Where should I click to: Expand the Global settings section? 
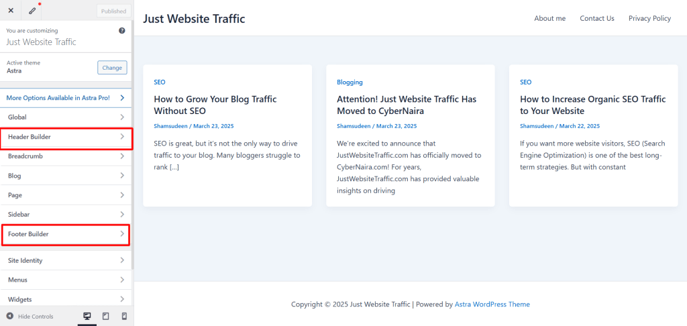point(66,117)
